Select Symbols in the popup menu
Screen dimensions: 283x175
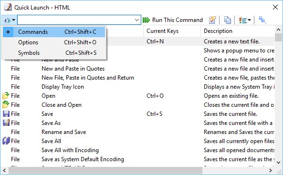(54, 53)
